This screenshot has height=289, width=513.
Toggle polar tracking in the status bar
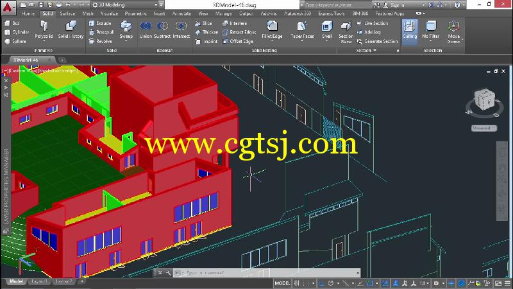click(331, 283)
